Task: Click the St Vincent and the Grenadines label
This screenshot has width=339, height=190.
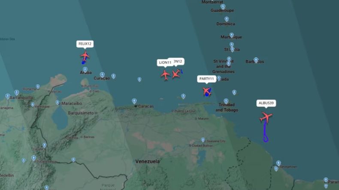Action: click(223, 66)
